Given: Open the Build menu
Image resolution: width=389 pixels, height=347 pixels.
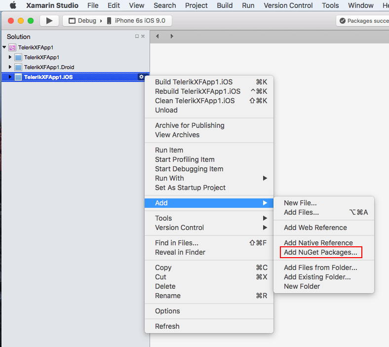Looking at the screenshot, I should 225,5.
